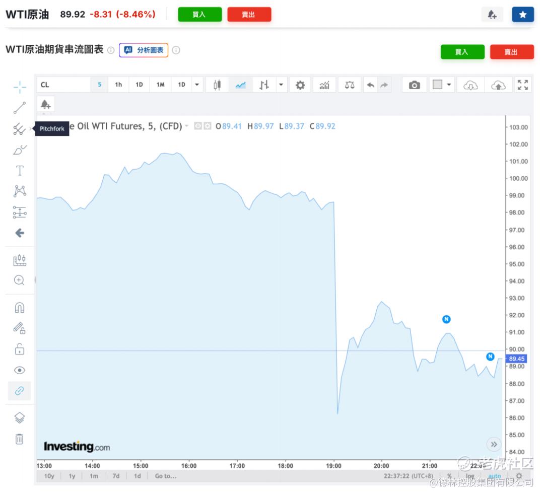
Task: Load chart layout from cloud
Action: (x=470, y=85)
